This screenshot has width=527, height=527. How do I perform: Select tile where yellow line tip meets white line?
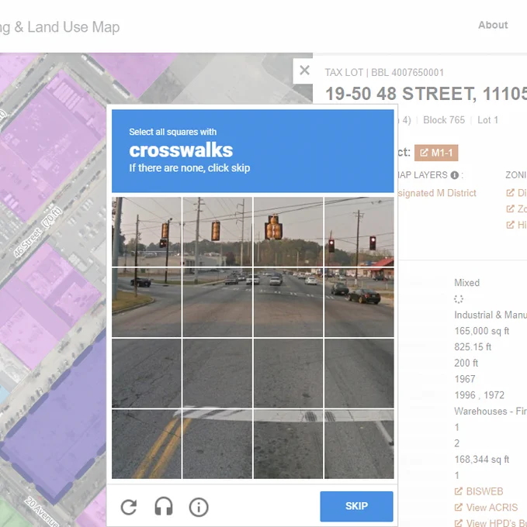pyautogui.click(x=217, y=444)
